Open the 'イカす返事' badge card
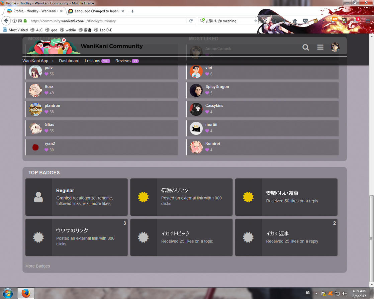Screen dimensions: 374x299 coord(286,237)
